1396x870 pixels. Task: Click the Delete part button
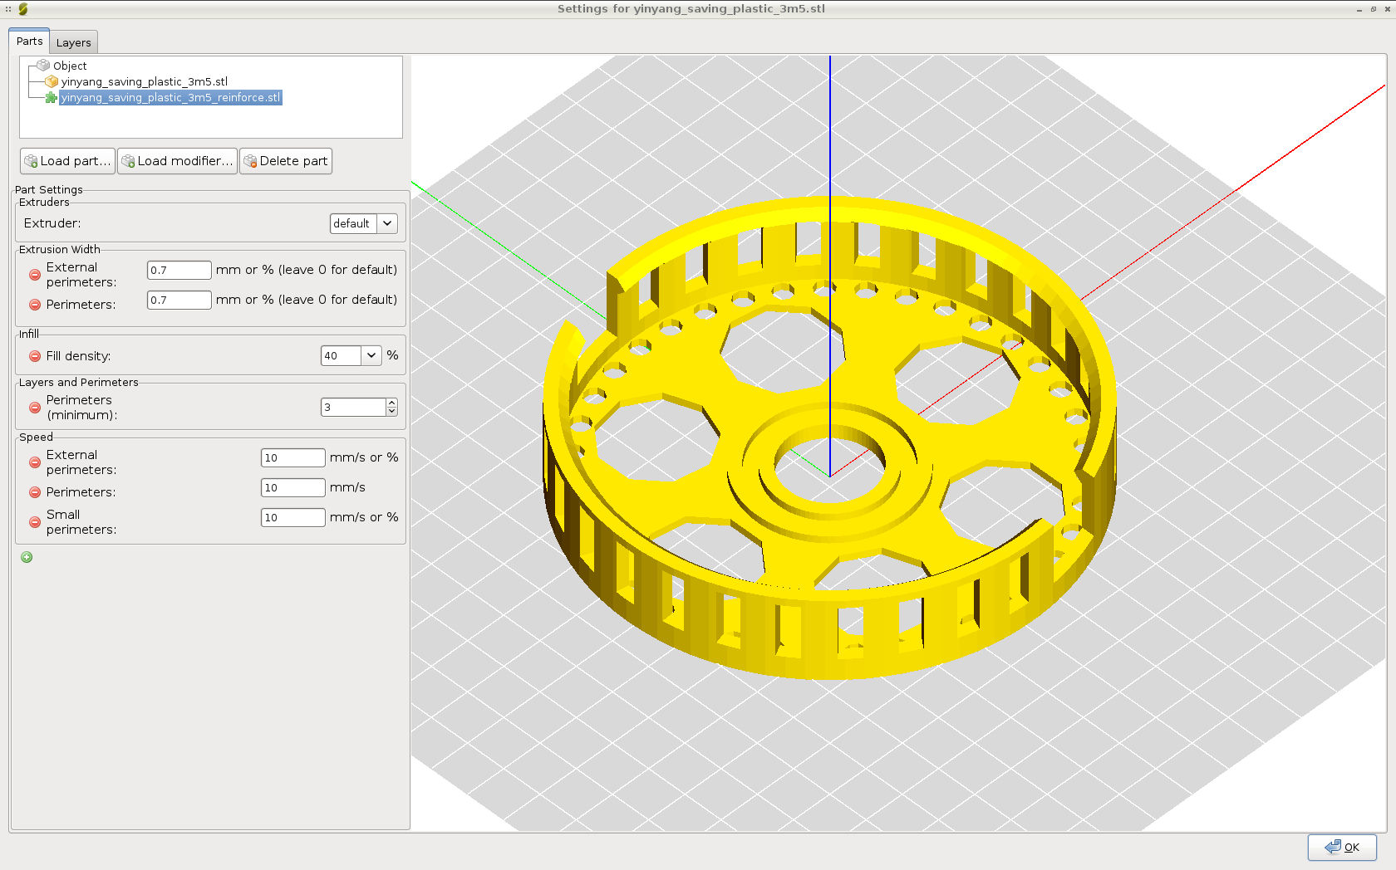tap(286, 161)
